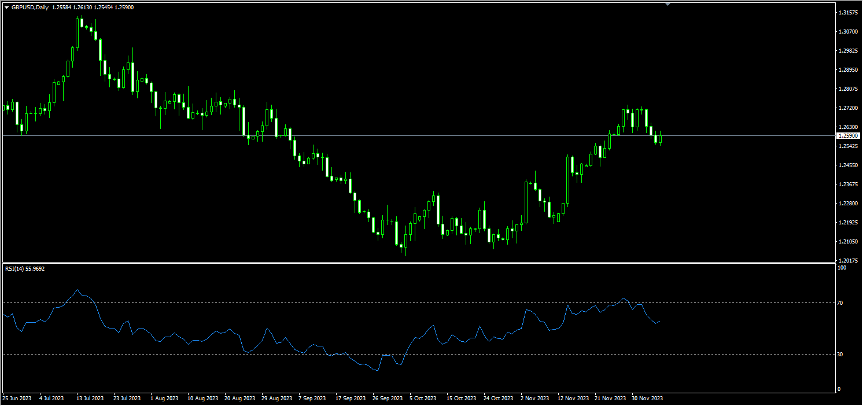Click the 25 Jun 2023 date label
The height and width of the screenshot is (406, 863).
(x=17, y=398)
